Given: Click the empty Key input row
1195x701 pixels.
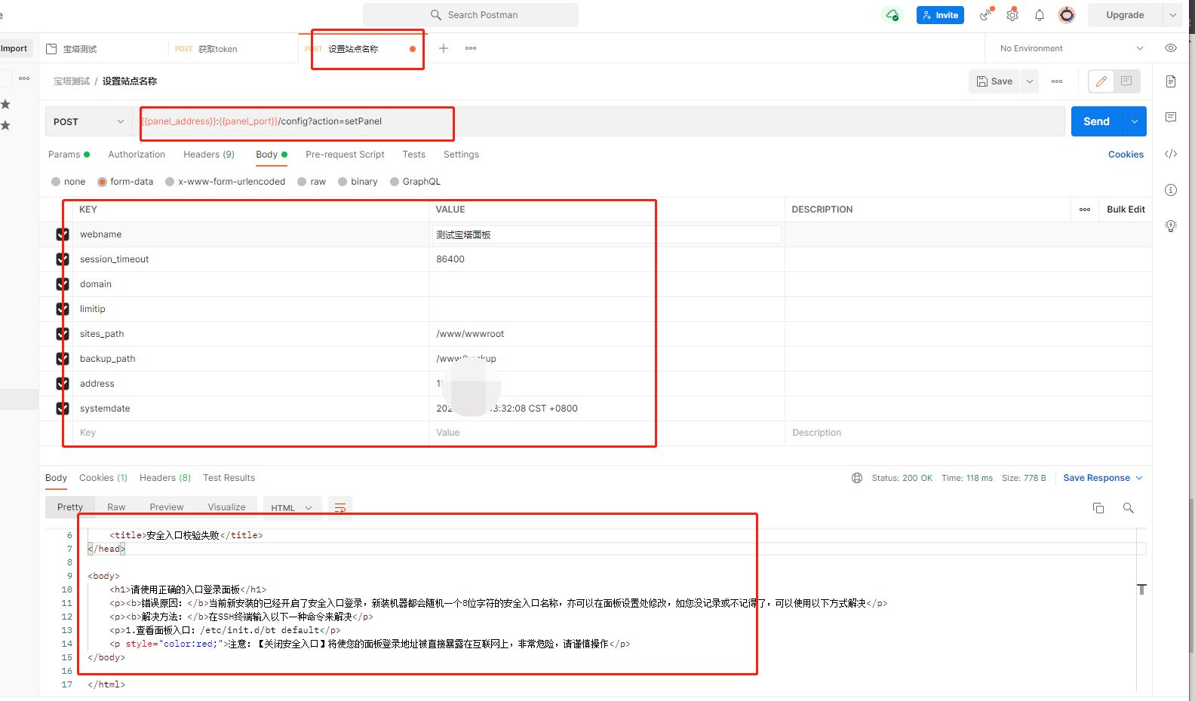Looking at the screenshot, I should (x=250, y=433).
